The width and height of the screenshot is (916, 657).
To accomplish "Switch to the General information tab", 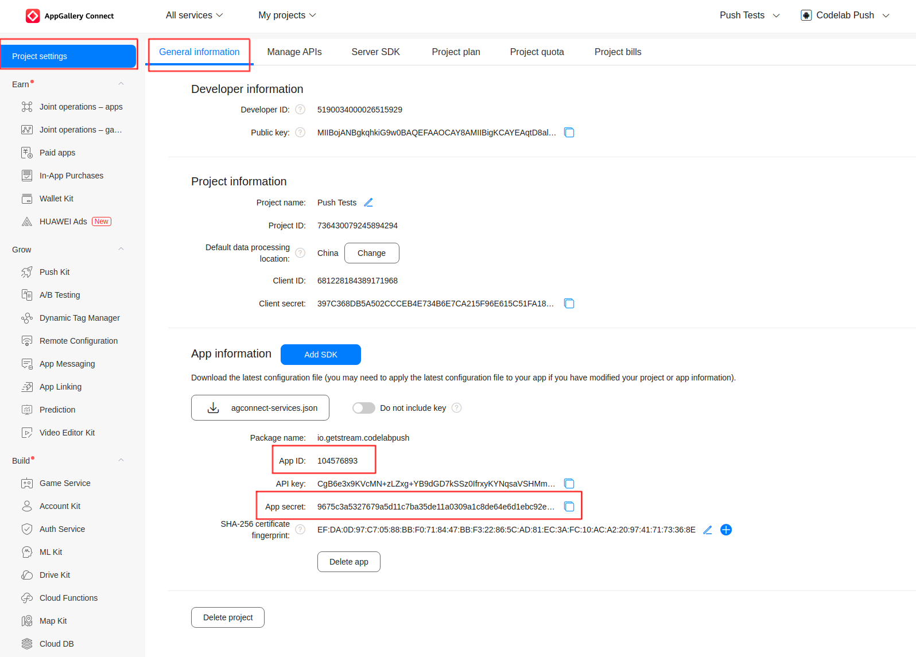I will tap(199, 52).
